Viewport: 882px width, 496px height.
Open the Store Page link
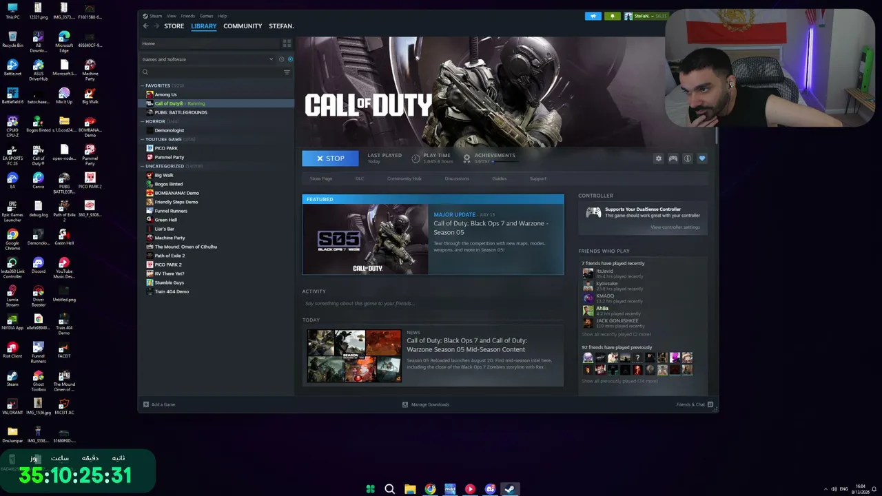pos(321,178)
